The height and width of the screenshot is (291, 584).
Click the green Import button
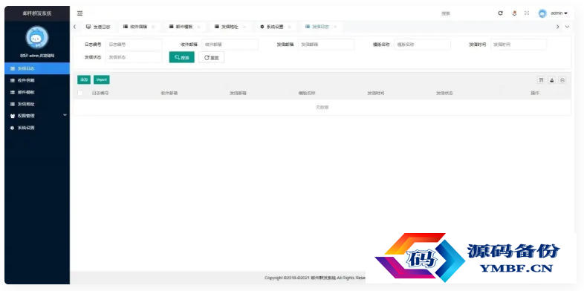pyautogui.click(x=101, y=79)
